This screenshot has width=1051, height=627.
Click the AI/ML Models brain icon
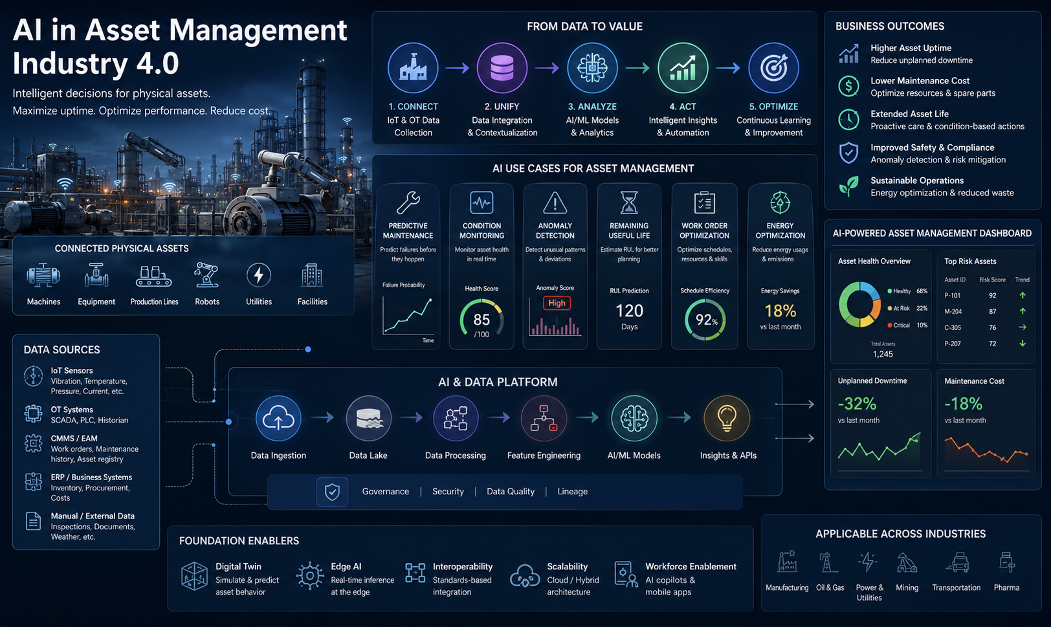634,419
